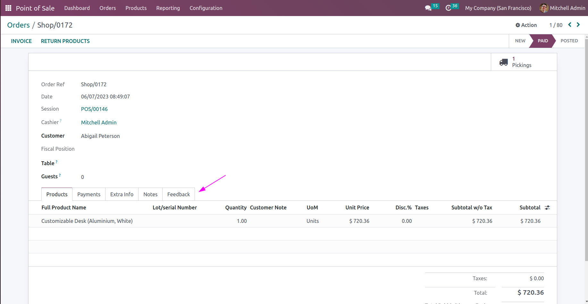
Task: Open the POS/00146 session link
Action: (x=94, y=109)
